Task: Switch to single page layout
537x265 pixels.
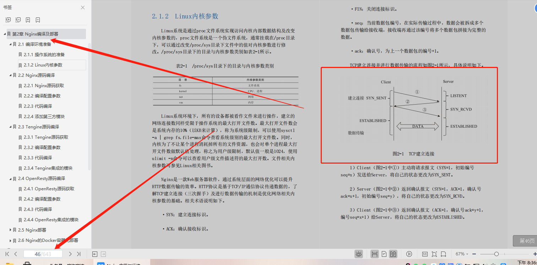Action: 384,254
